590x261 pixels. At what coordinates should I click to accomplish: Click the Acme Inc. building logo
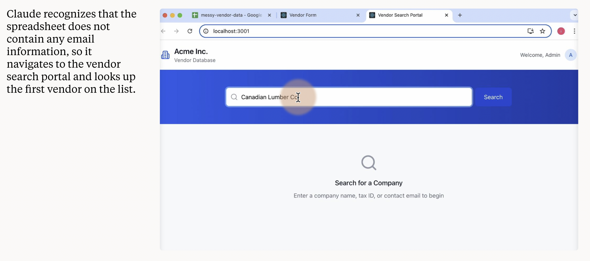[165, 55]
